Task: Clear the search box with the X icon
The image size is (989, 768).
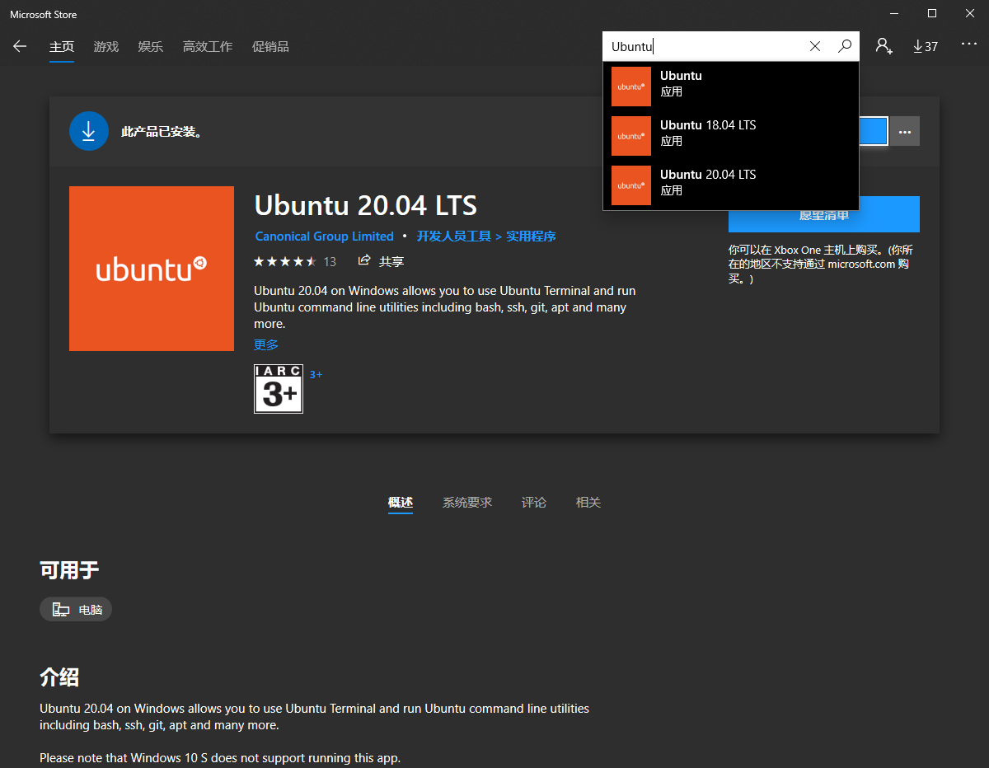Action: 814,46
